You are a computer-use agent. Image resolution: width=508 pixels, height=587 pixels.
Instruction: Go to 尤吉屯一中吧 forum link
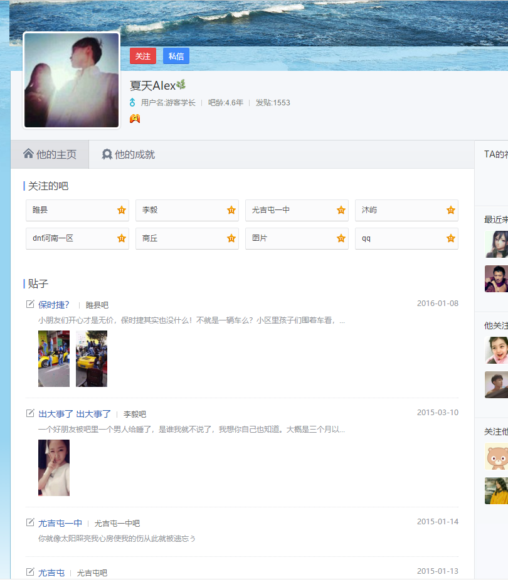tap(117, 524)
